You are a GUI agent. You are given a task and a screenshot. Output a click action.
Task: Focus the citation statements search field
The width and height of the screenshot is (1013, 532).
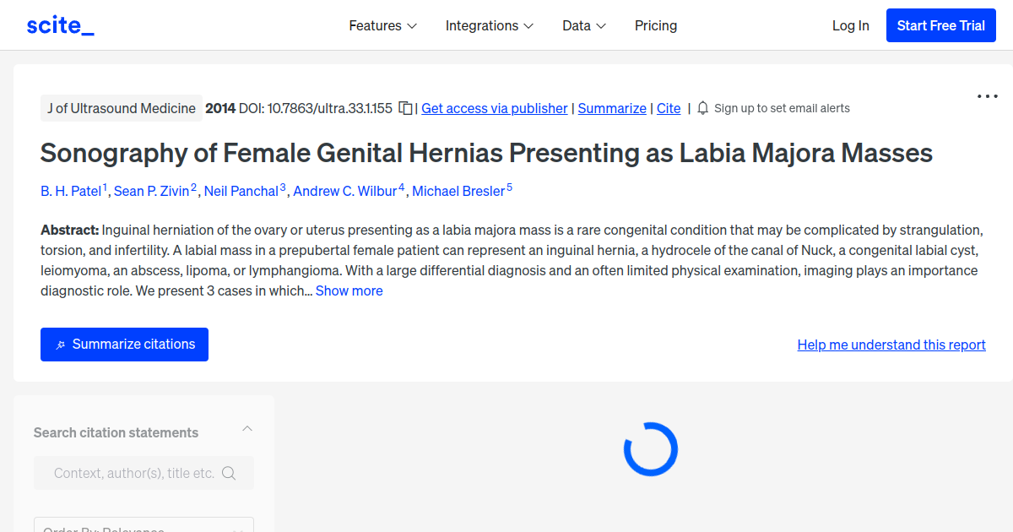[144, 473]
